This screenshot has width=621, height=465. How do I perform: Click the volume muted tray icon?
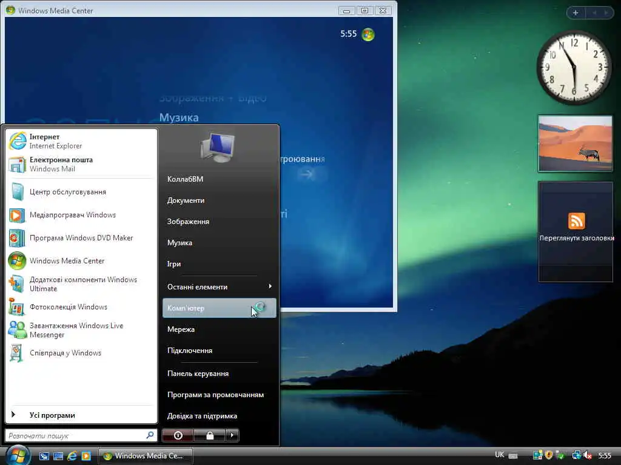point(587,455)
